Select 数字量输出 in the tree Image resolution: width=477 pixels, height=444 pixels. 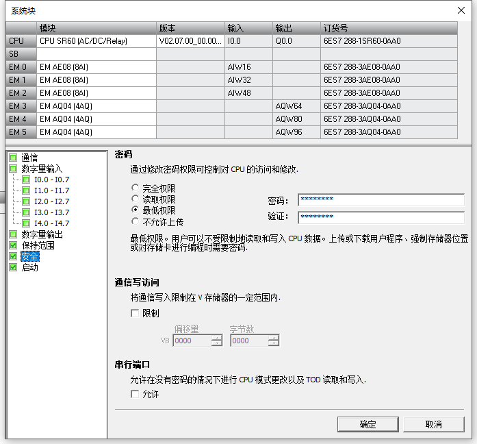point(41,234)
